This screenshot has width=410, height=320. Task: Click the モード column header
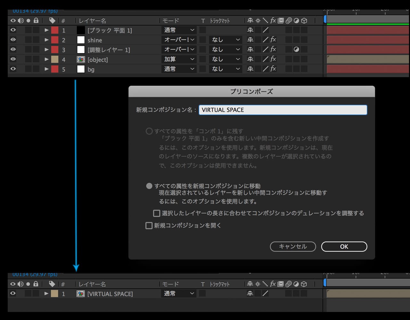pyautogui.click(x=170, y=21)
